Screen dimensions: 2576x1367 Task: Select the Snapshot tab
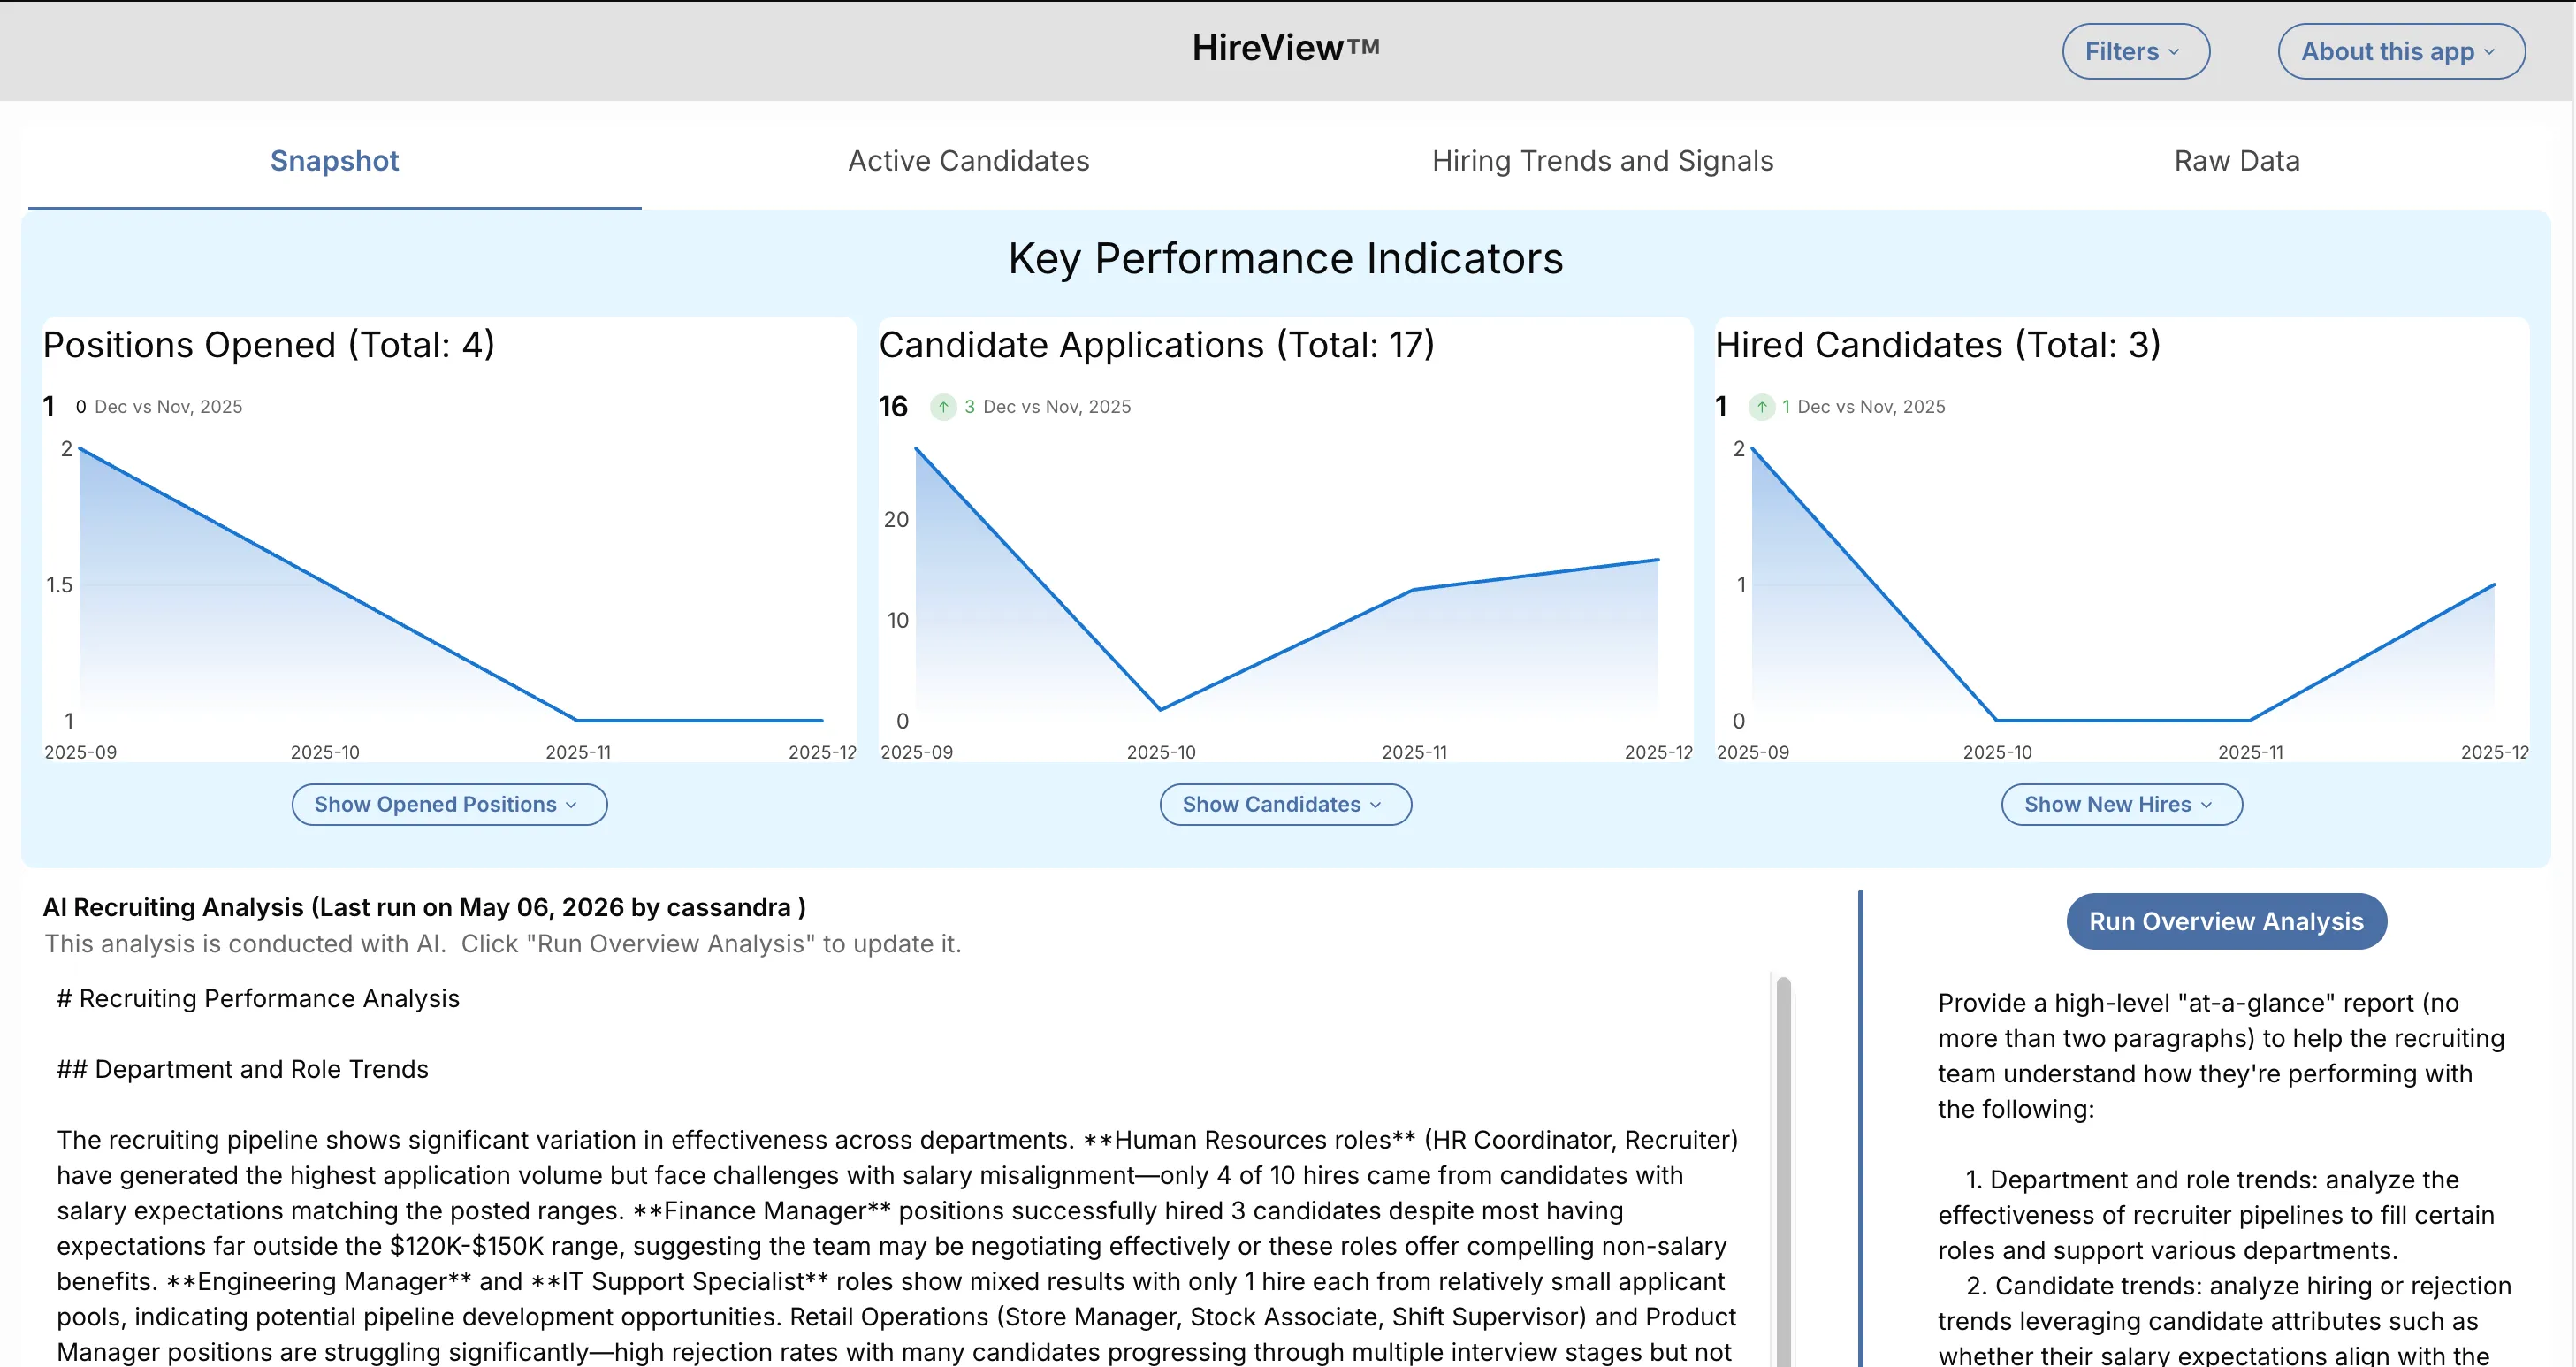[x=334, y=161]
